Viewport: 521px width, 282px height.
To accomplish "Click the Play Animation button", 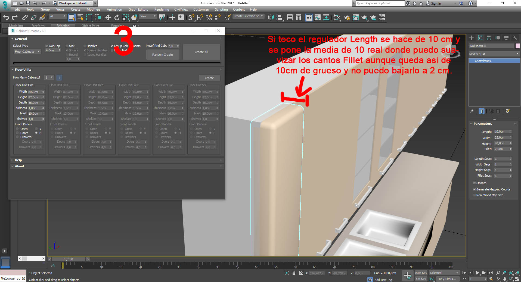I will [477, 273].
